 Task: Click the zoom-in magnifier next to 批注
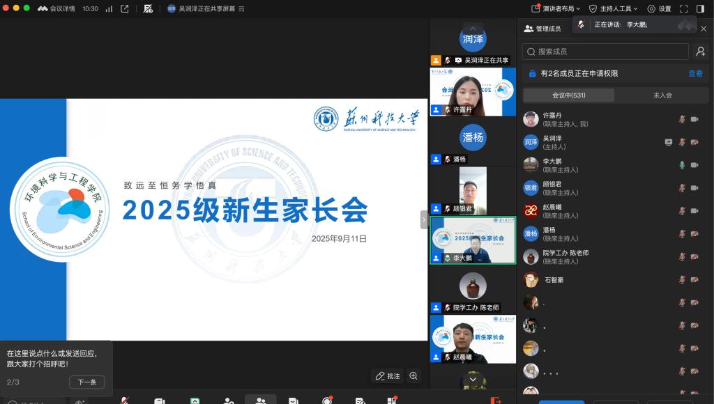[413, 376]
